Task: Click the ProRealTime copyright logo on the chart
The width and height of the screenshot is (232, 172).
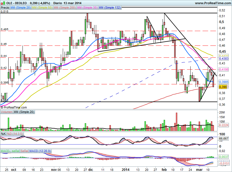Action: click(x=14, y=107)
